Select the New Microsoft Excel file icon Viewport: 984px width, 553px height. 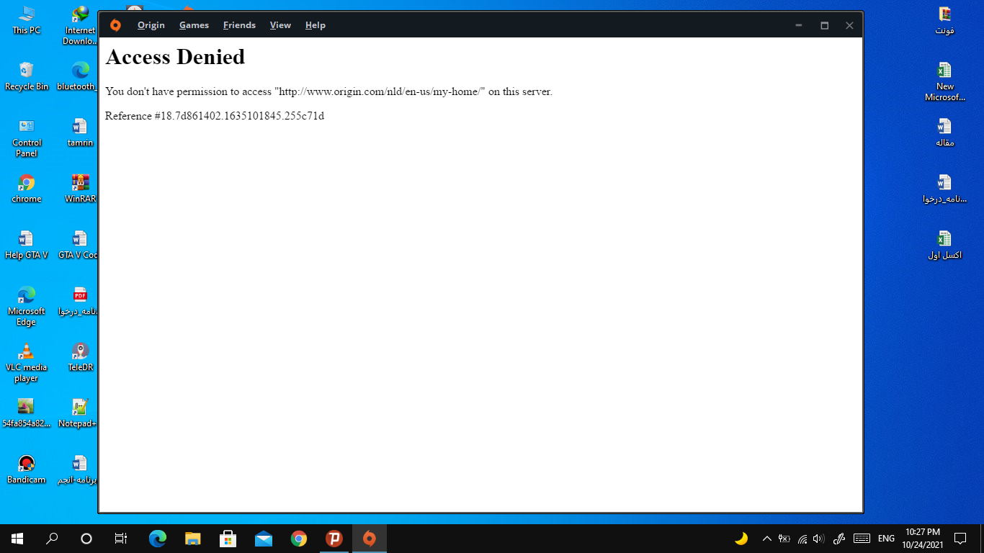pos(944,81)
